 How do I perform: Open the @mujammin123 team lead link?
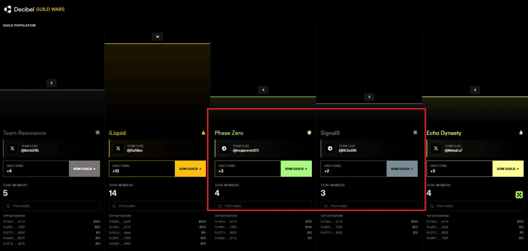[245, 151]
